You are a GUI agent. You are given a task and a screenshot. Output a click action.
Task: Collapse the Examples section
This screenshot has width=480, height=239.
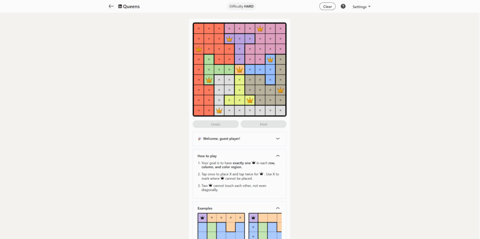pyautogui.click(x=277, y=208)
